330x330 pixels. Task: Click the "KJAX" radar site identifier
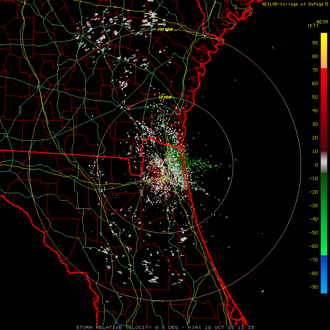(195, 327)
